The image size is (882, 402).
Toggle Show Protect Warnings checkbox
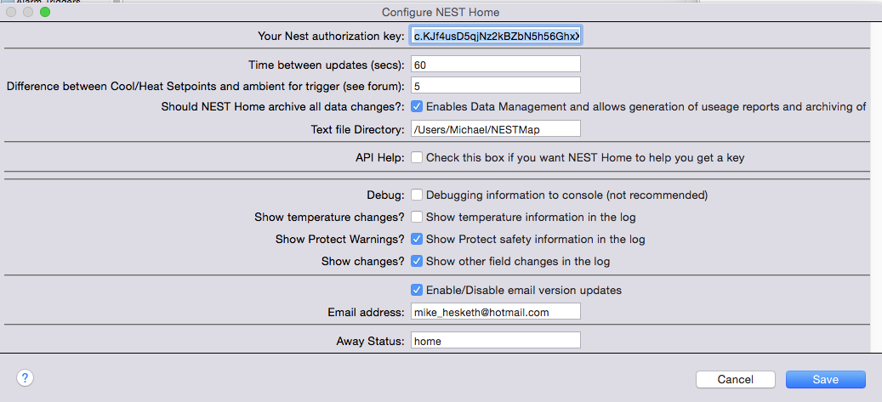416,239
